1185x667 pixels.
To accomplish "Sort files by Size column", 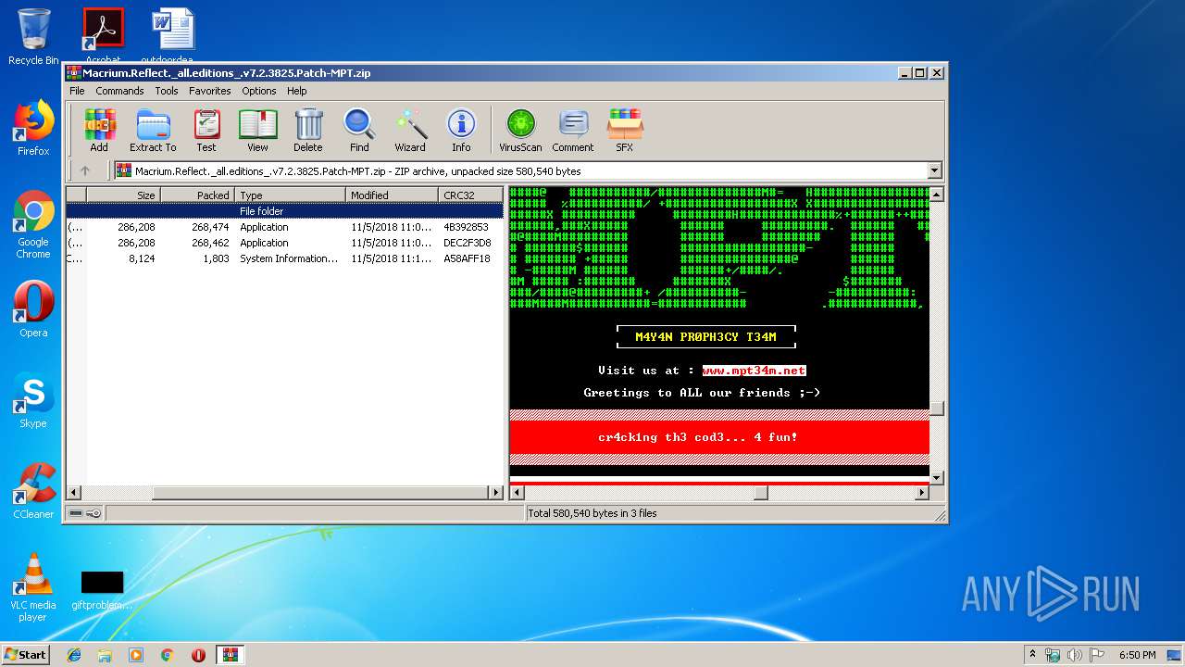I will point(123,195).
